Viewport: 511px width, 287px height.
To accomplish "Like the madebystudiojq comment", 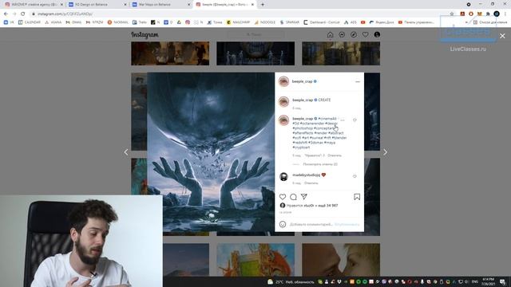I will (355, 176).
